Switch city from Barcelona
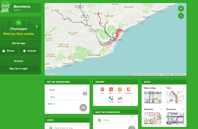The width and height of the screenshot is (198, 129). point(18,10)
